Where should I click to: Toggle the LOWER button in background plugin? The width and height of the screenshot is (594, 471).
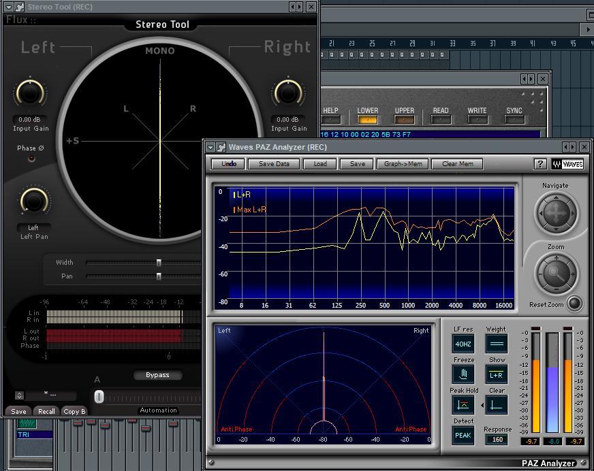click(367, 120)
